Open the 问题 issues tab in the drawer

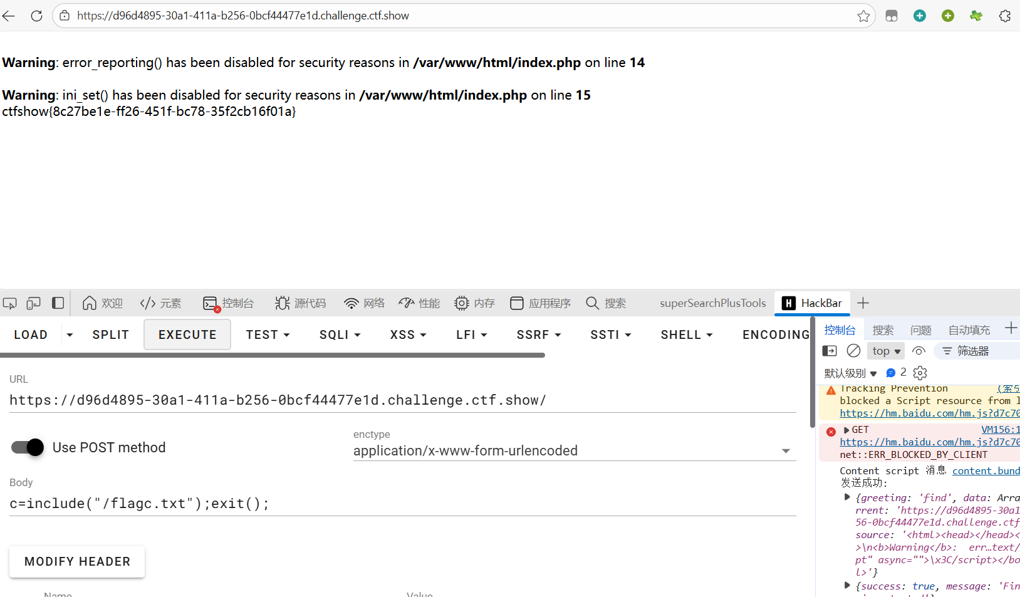(x=920, y=330)
